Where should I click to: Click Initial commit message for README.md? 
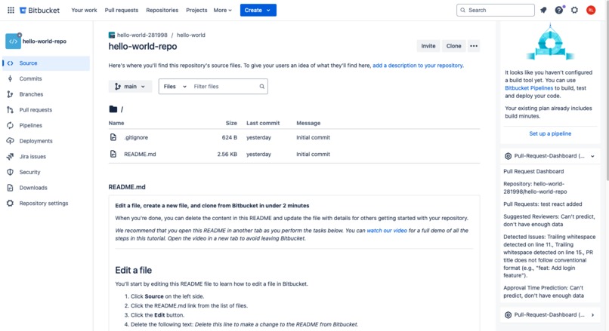(313, 154)
